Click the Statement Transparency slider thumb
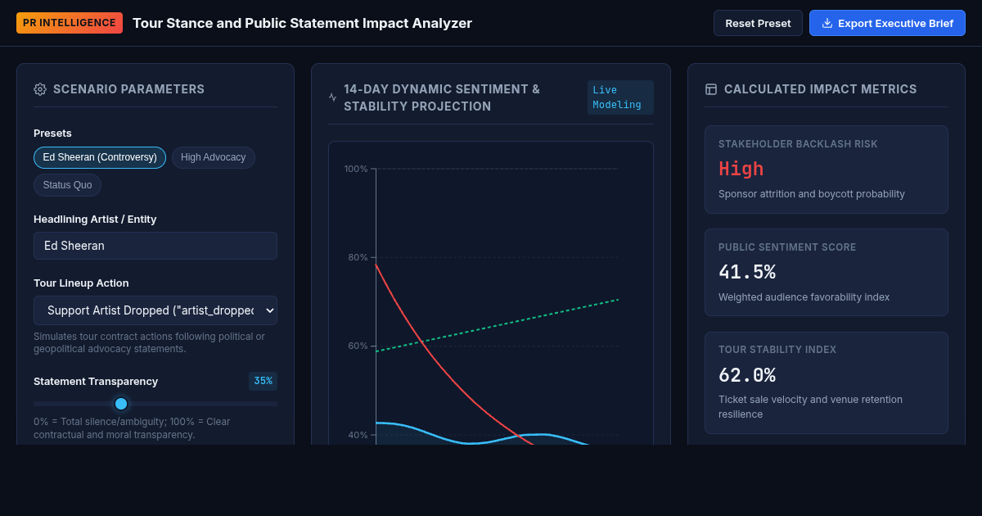 121,404
